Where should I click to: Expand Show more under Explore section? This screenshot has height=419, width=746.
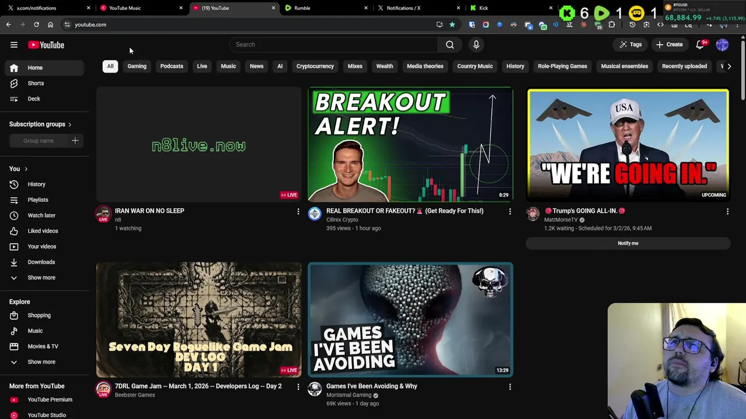tap(45, 362)
